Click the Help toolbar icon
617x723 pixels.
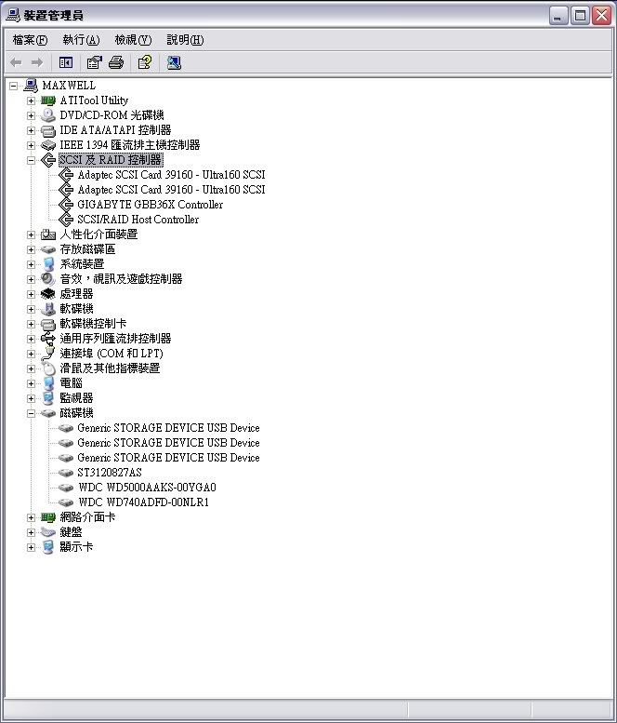click(x=145, y=62)
